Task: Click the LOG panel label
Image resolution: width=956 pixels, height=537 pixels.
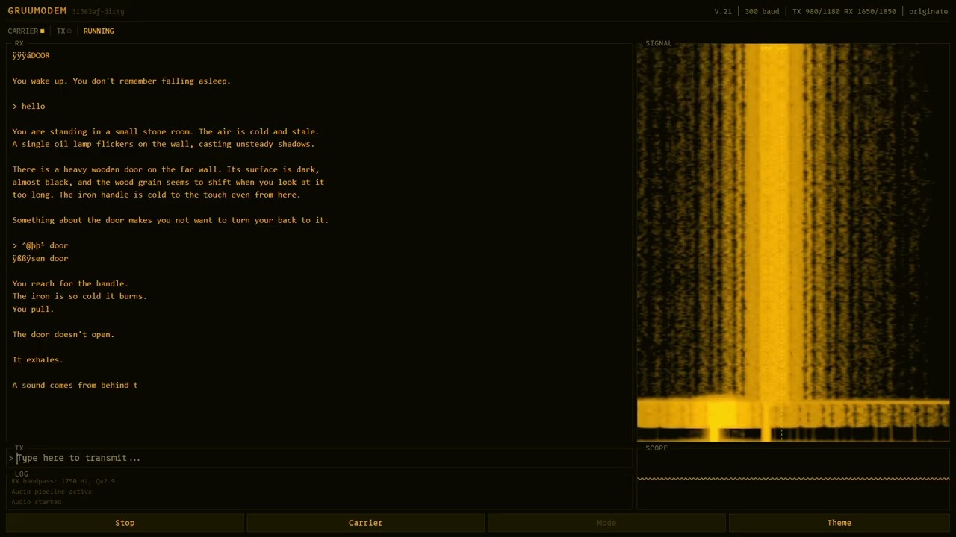Action: coord(22,474)
